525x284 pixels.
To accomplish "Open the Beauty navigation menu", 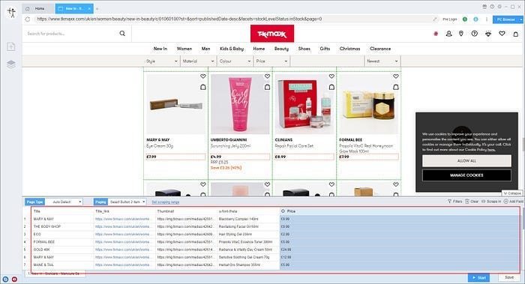I will pos(281,49).
